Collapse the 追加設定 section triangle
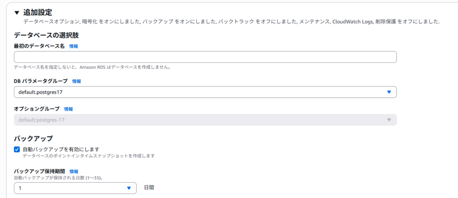458x198 pixels. pos(17,12)
